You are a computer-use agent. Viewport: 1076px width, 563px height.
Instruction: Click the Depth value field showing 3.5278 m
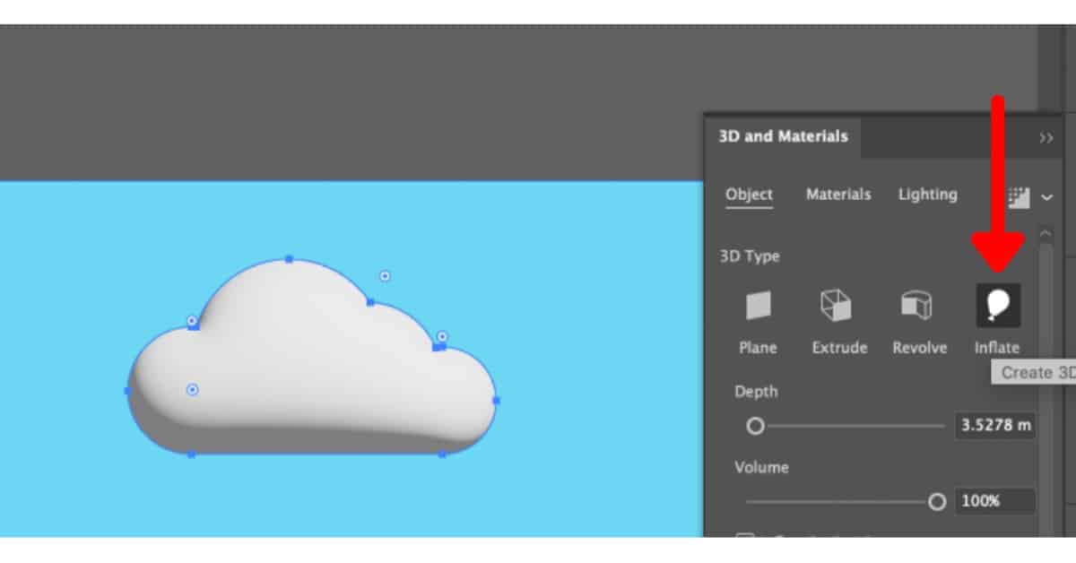(995, 426)
